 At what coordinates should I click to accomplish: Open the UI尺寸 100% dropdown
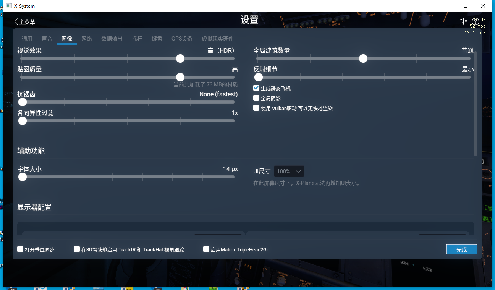coord(289,171)
